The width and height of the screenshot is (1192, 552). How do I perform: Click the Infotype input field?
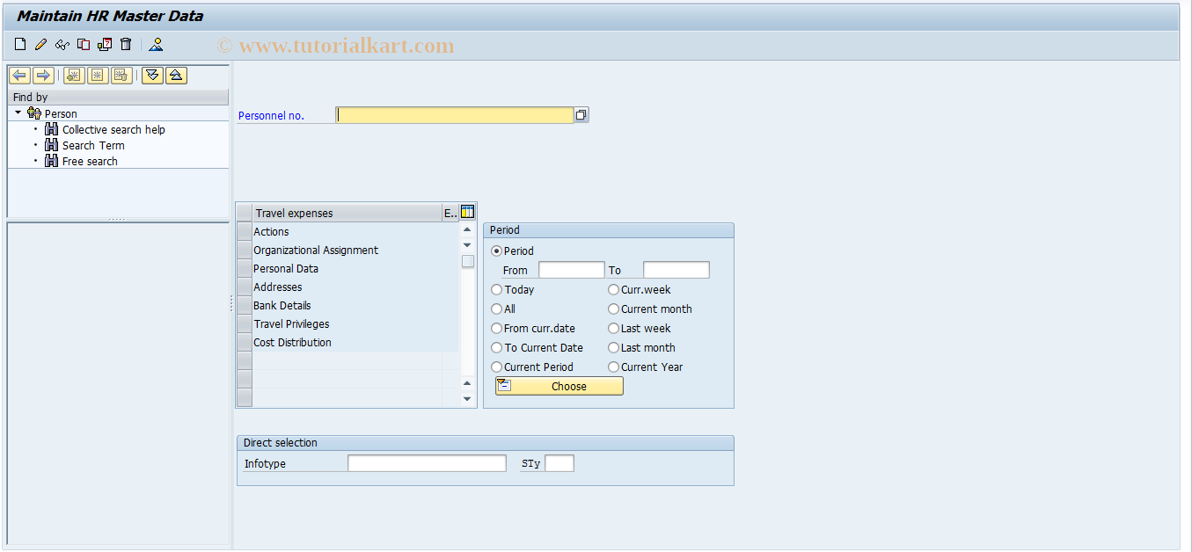pos(427,463)
